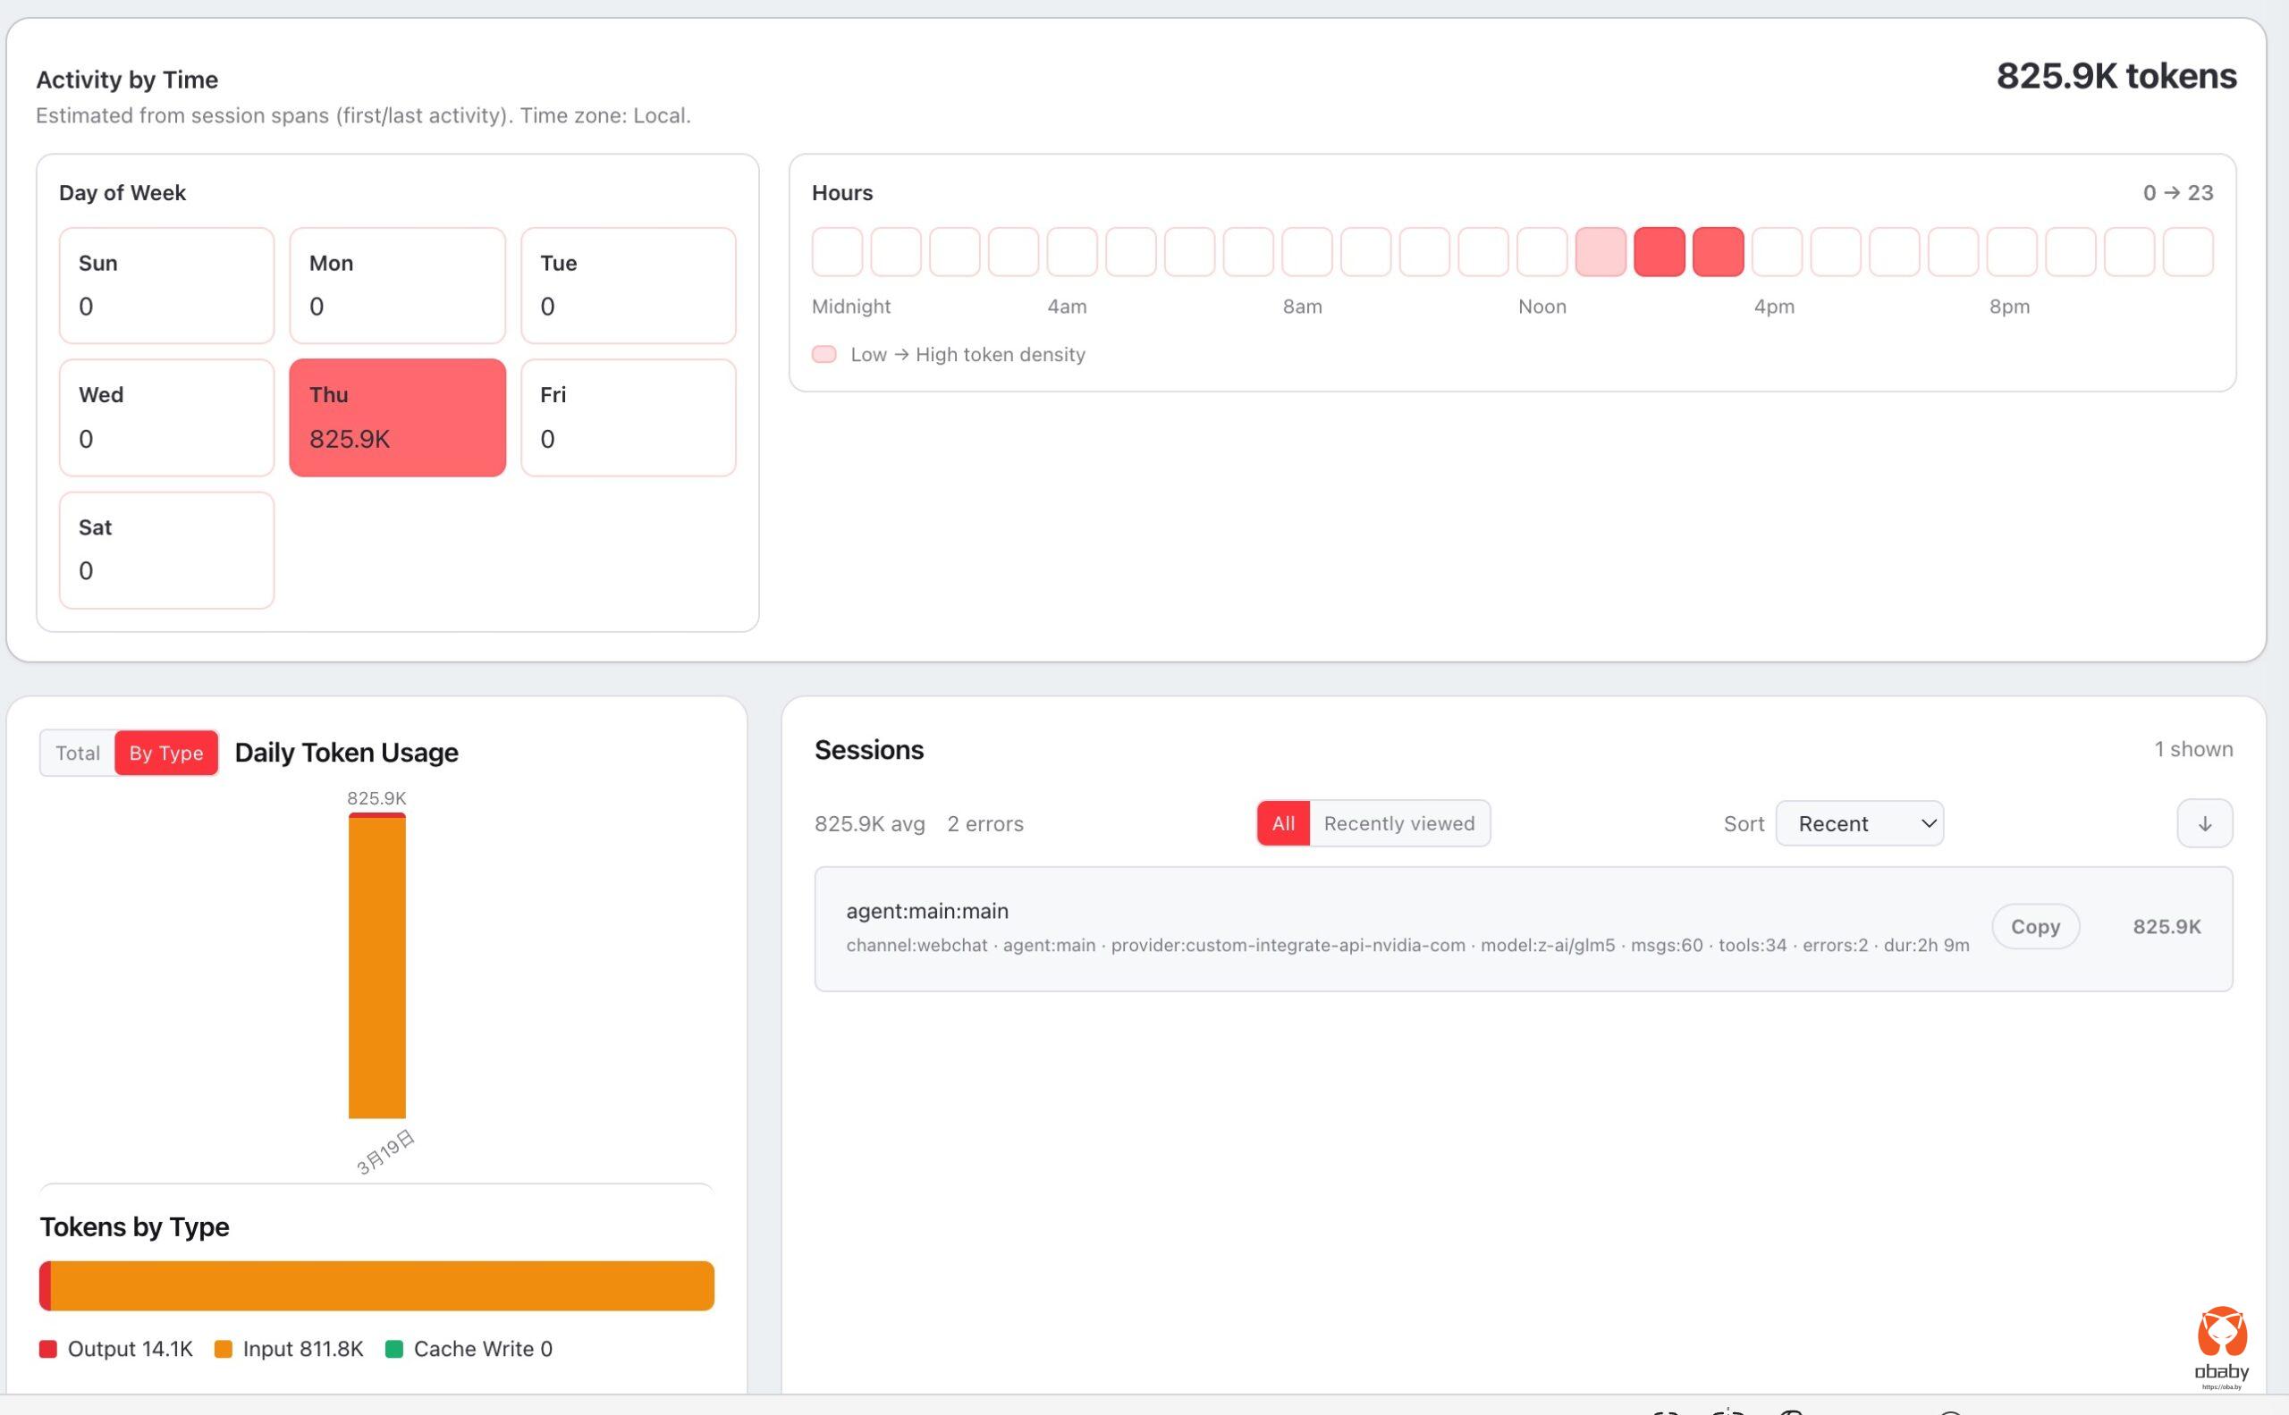Click the 3月19日 daily usage bar
This screenshot has height=1415, width=2289.
[x=376, y=965]
